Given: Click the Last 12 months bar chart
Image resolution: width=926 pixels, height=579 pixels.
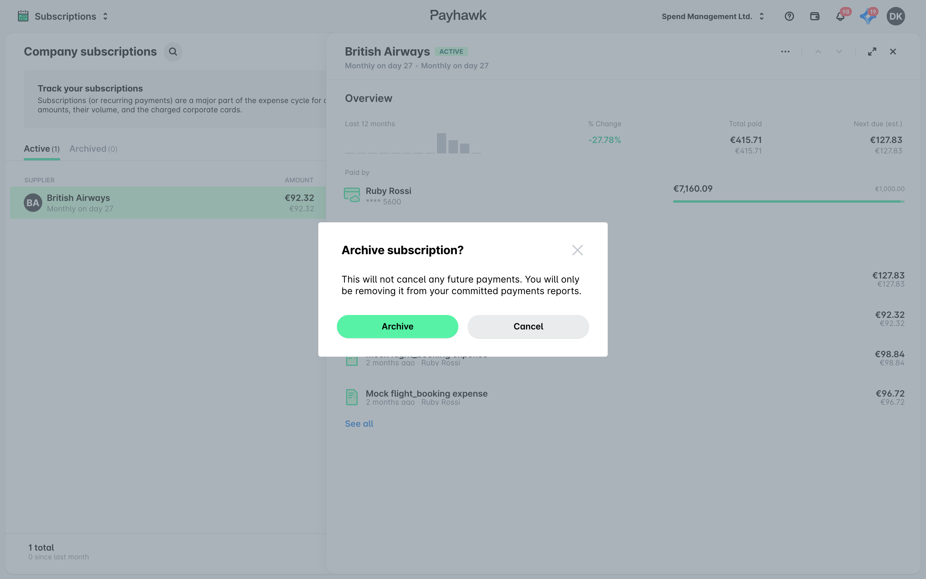Looking at the screenshot, I should click(x=412, y=143).
